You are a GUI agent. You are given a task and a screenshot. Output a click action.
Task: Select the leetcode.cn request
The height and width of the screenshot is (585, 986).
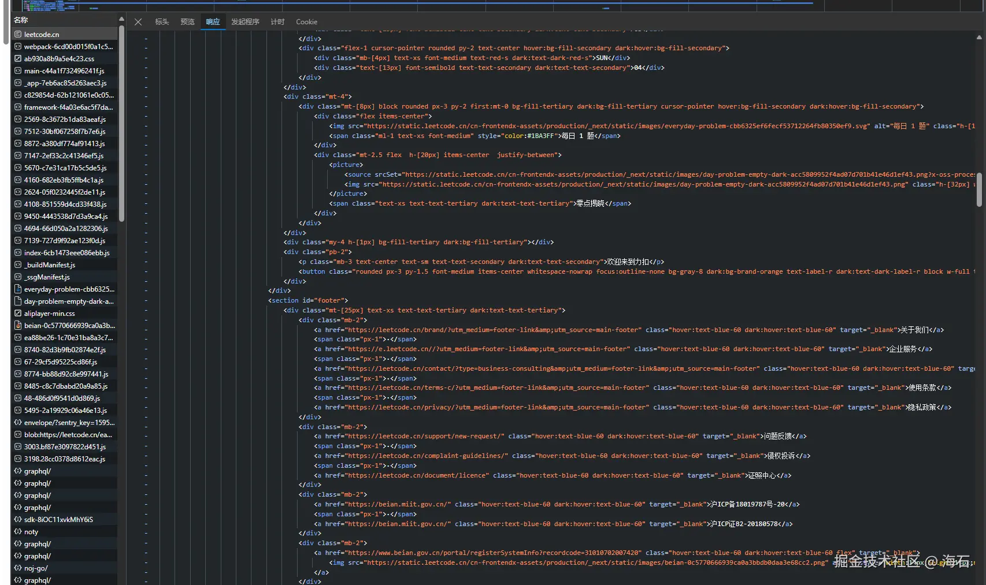click(x=65, y=35)
